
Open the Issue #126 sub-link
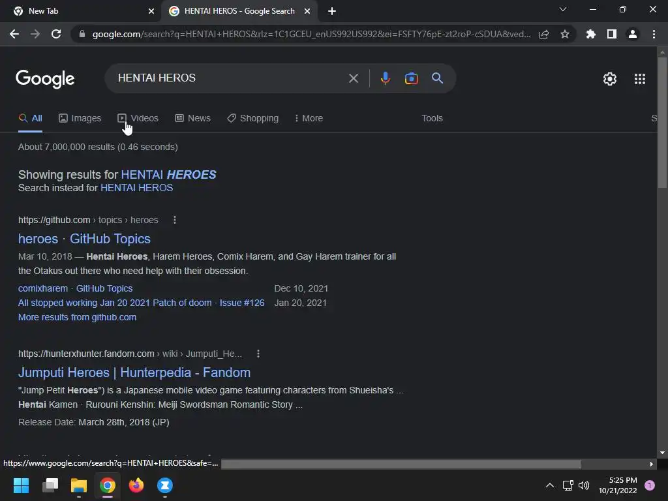coord(142,303)
